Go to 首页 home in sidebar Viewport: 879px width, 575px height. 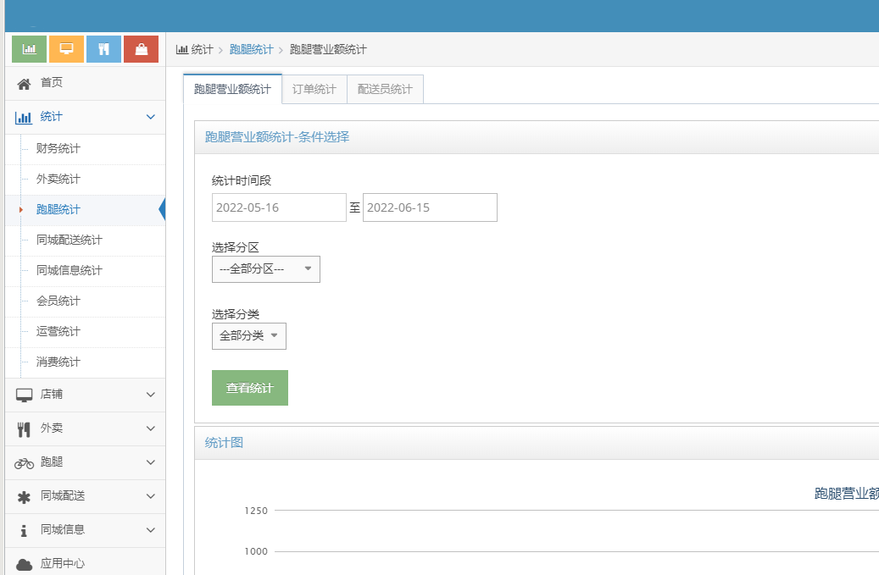click(51, 83)
